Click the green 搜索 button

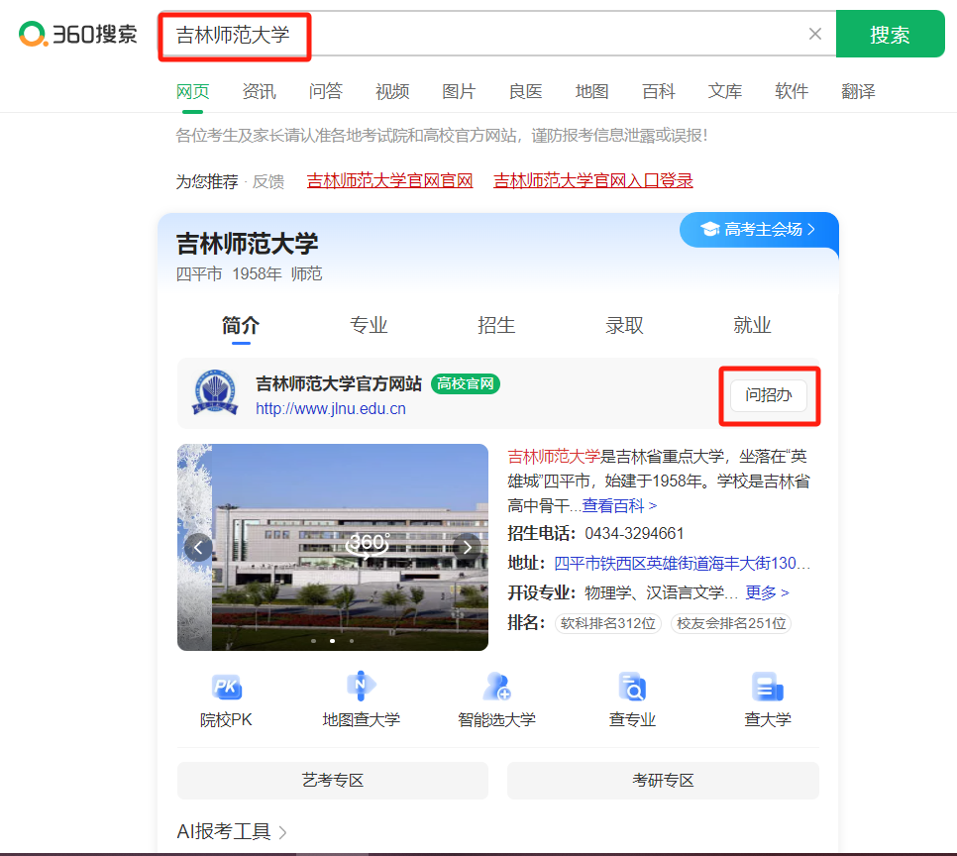coord(890,35)
